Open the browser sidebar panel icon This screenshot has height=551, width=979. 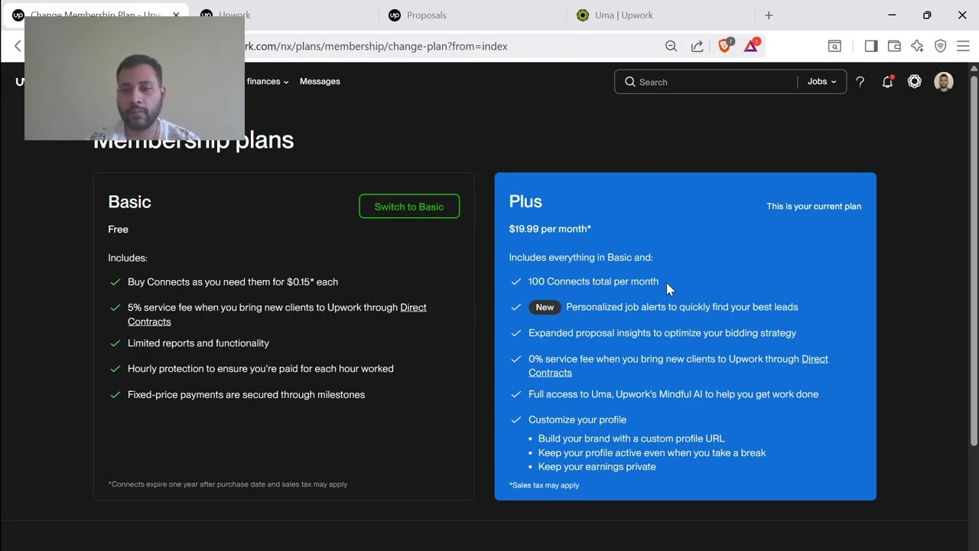pyautogui.click(x=871, y=46)
